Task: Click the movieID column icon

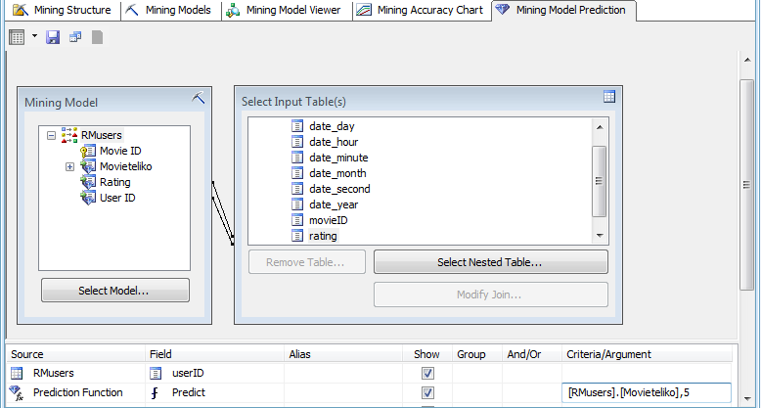Action: [x=297, y=220]
